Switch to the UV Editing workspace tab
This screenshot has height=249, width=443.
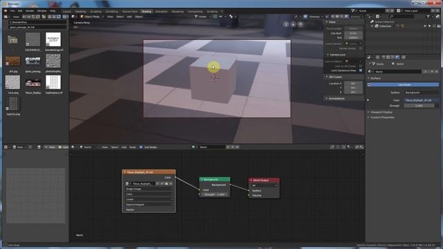coord(111,12)
